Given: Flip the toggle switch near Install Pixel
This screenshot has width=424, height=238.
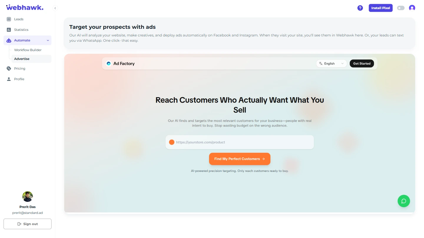Looking at the screenshot, I should click(401, 8).
